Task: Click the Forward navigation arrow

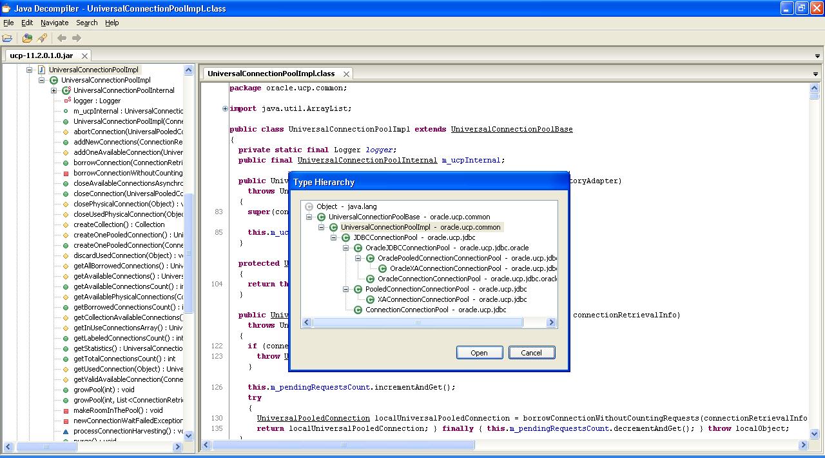Action: point(77,38)
